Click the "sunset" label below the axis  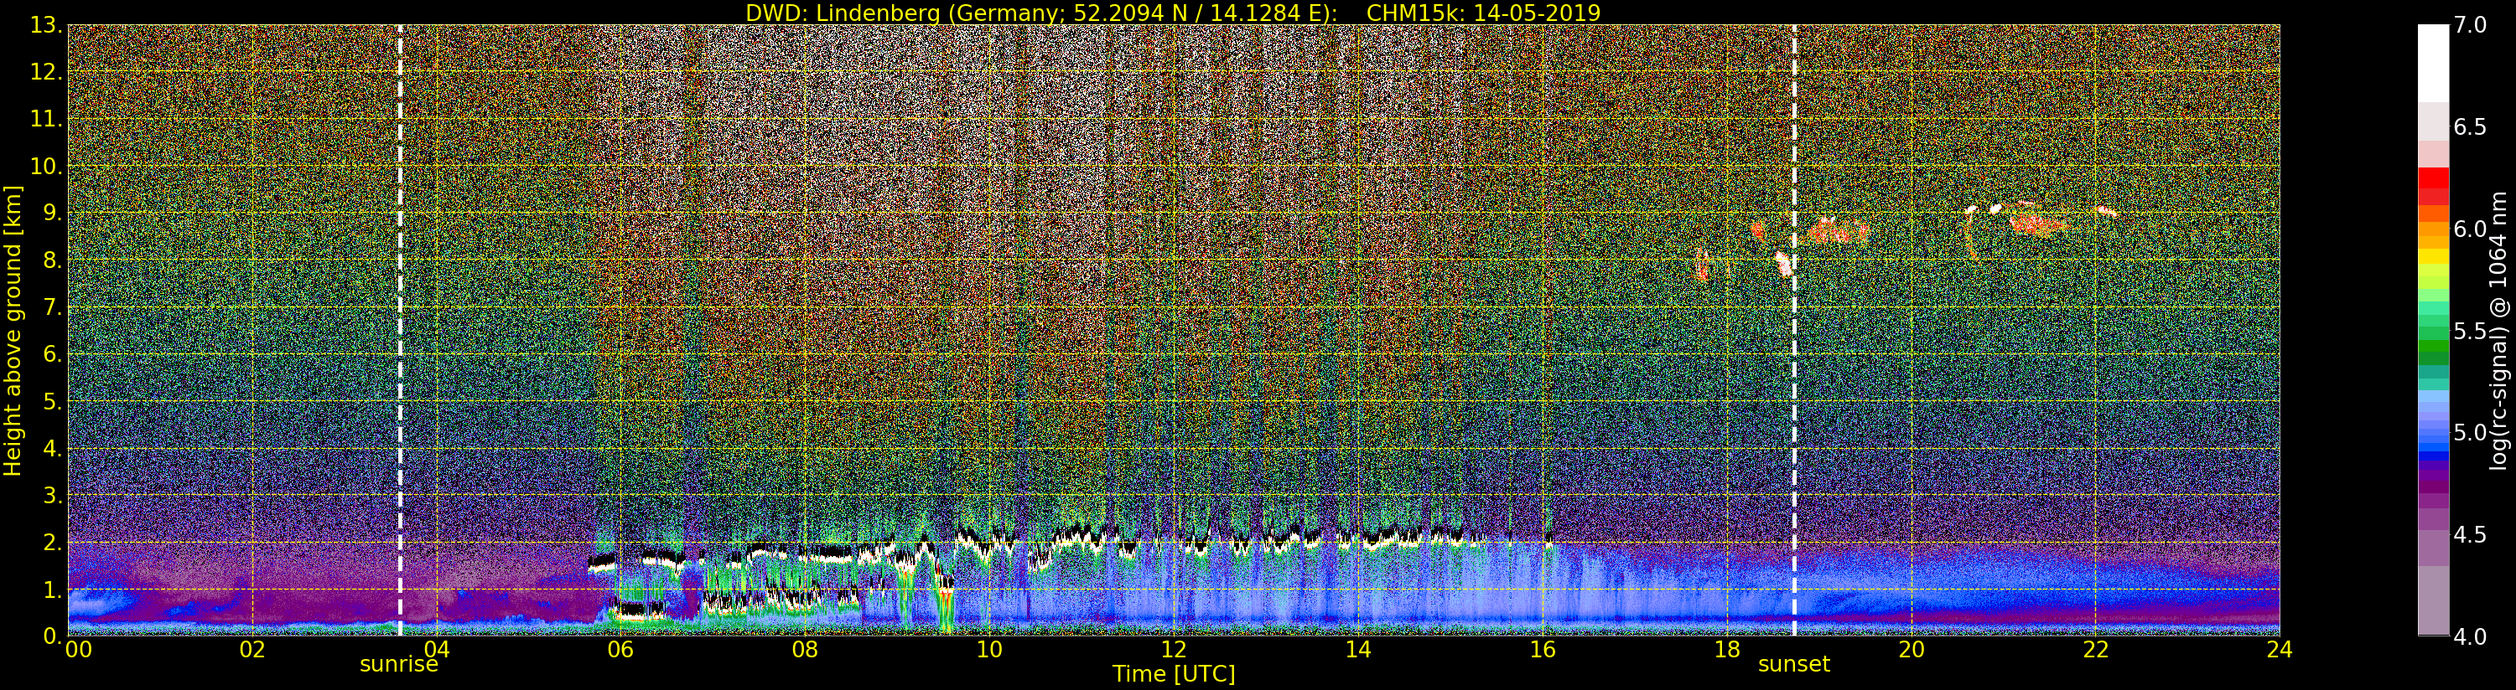1794,665
